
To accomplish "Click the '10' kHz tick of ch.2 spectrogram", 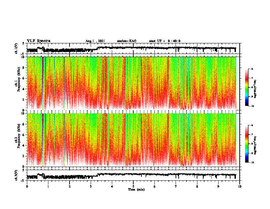I will point(23,113).
